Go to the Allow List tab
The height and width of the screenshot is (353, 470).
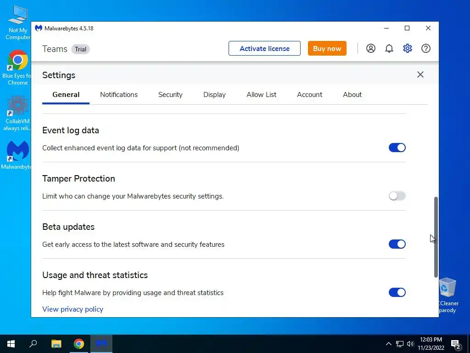pyautogui.click(x=261, y=95)
